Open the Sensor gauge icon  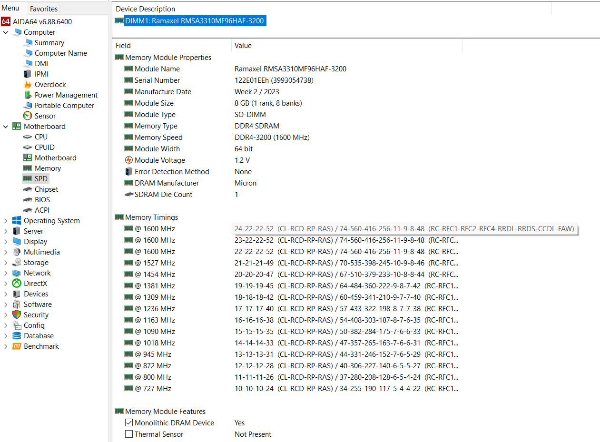[28, 116]
